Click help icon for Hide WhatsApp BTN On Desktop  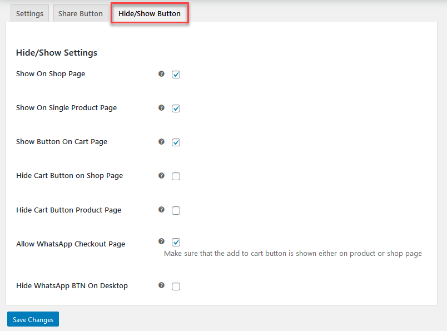pyautogui.click(x=161, y=285)
